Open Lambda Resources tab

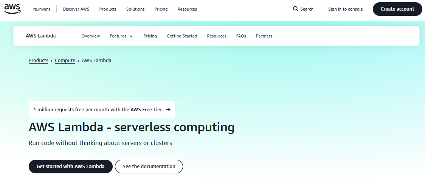[217, 36]
